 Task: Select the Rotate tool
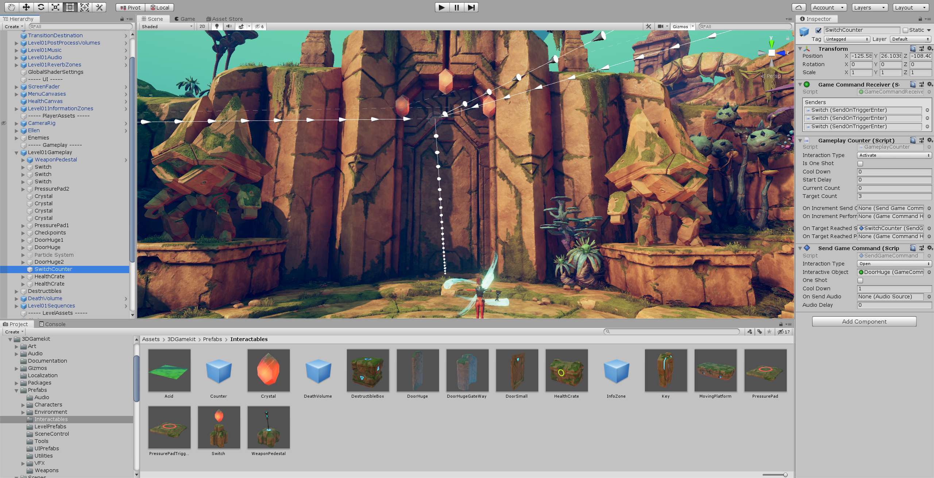(x=41, y=7)
